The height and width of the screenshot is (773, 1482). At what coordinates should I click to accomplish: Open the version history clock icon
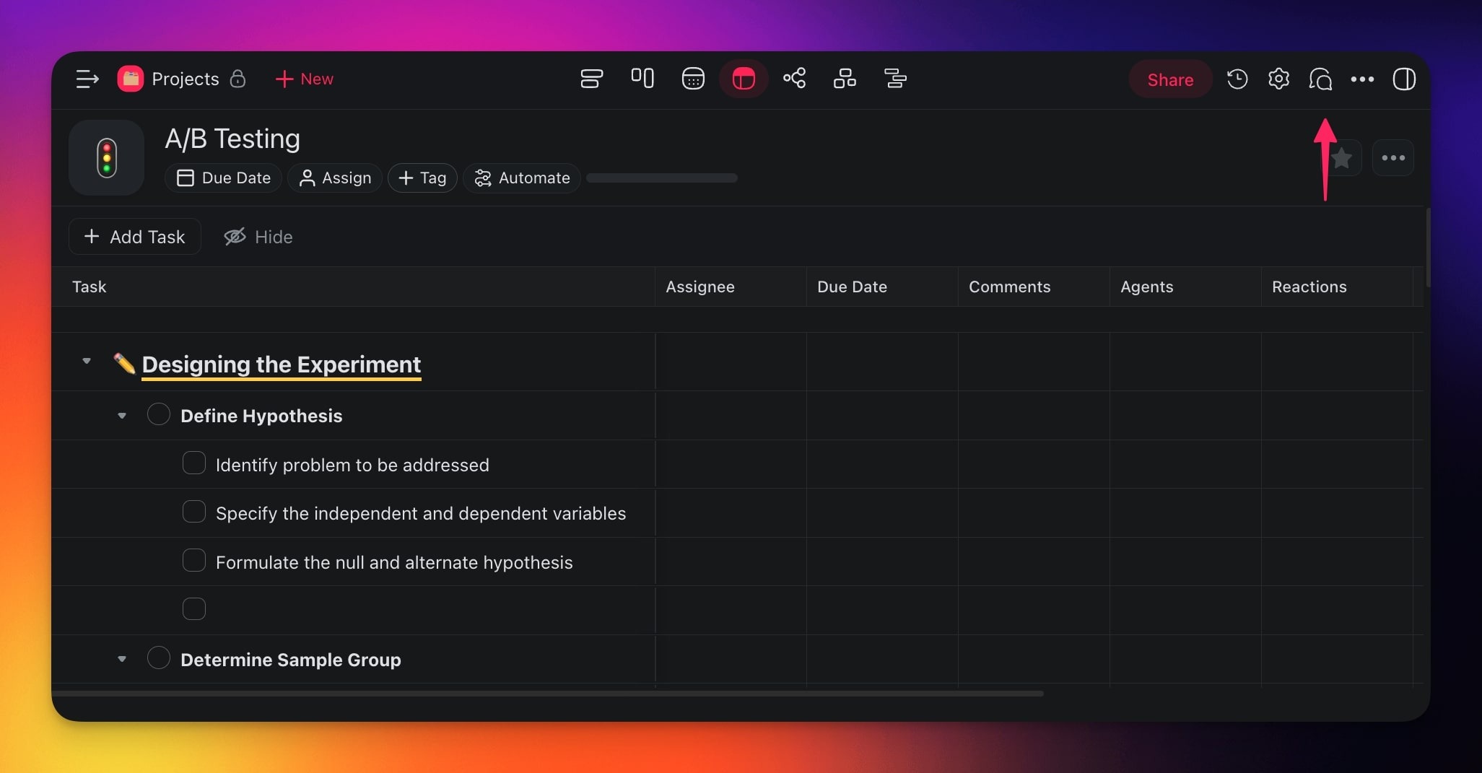[x=1237, y=79]
